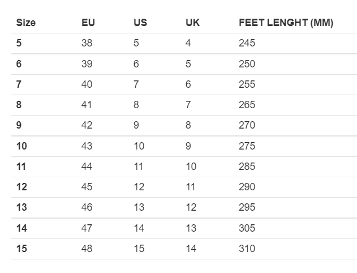
Task: Click EU value 46
Action: coord(87,207)
